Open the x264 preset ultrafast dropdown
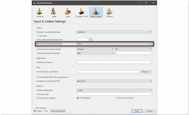 coord(95,49)
